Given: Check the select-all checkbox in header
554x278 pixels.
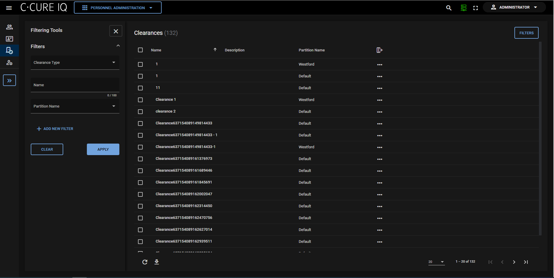Looking at the screenshot, I should pos(140,50).
